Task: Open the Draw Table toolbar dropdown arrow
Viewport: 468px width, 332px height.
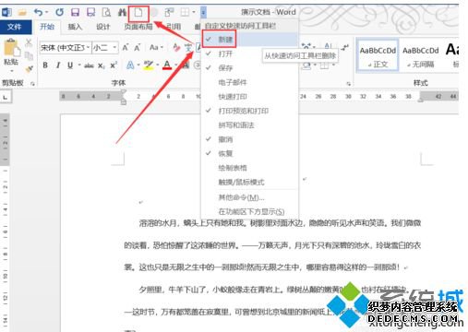Action: point(194,12)
